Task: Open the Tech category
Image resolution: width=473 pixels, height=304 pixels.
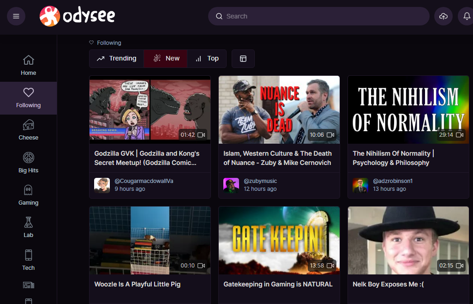Action: tap(28, 260)
